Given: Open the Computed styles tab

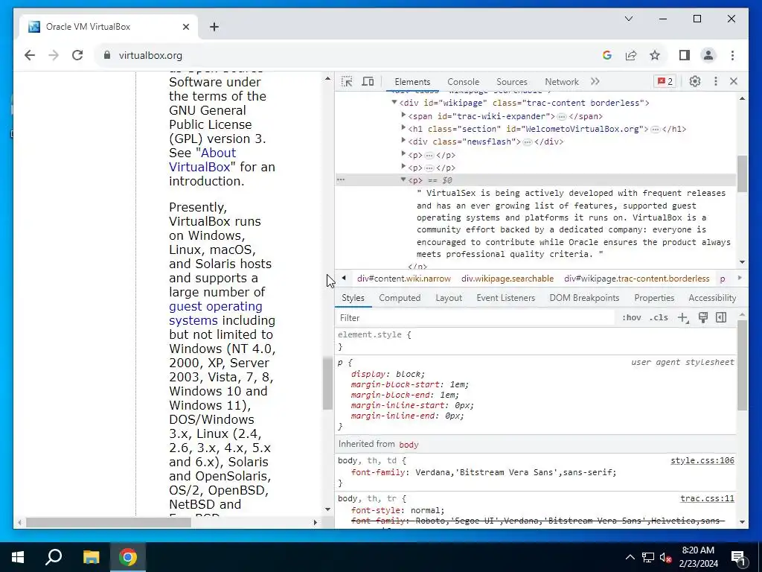Looking at the screenshot, I should click(400, 298).
